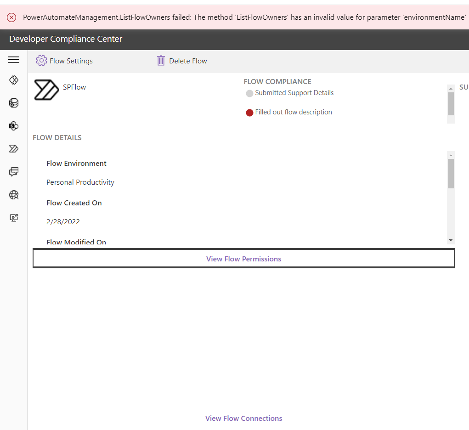Open the navigation hamburger menu
Viewport: 469px width, 430px height.
coord(14,60)
